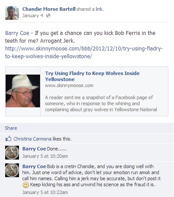Image resolution: width=174 pixels, height=197 pixels.
Task: Click the smiley emoticon in the comment
Action: point(26,185)
